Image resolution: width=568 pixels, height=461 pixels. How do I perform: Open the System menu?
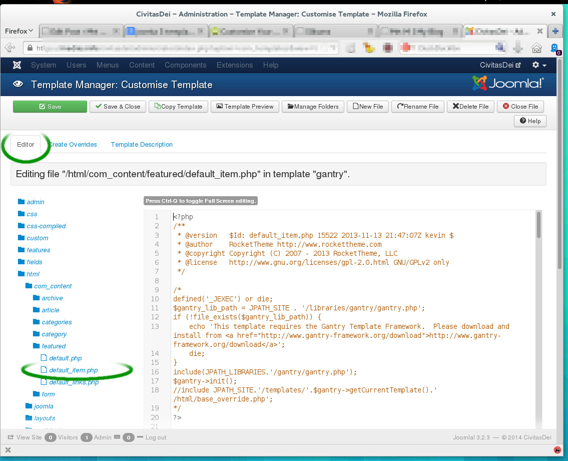pyautogui.click(x=44, y=65)
